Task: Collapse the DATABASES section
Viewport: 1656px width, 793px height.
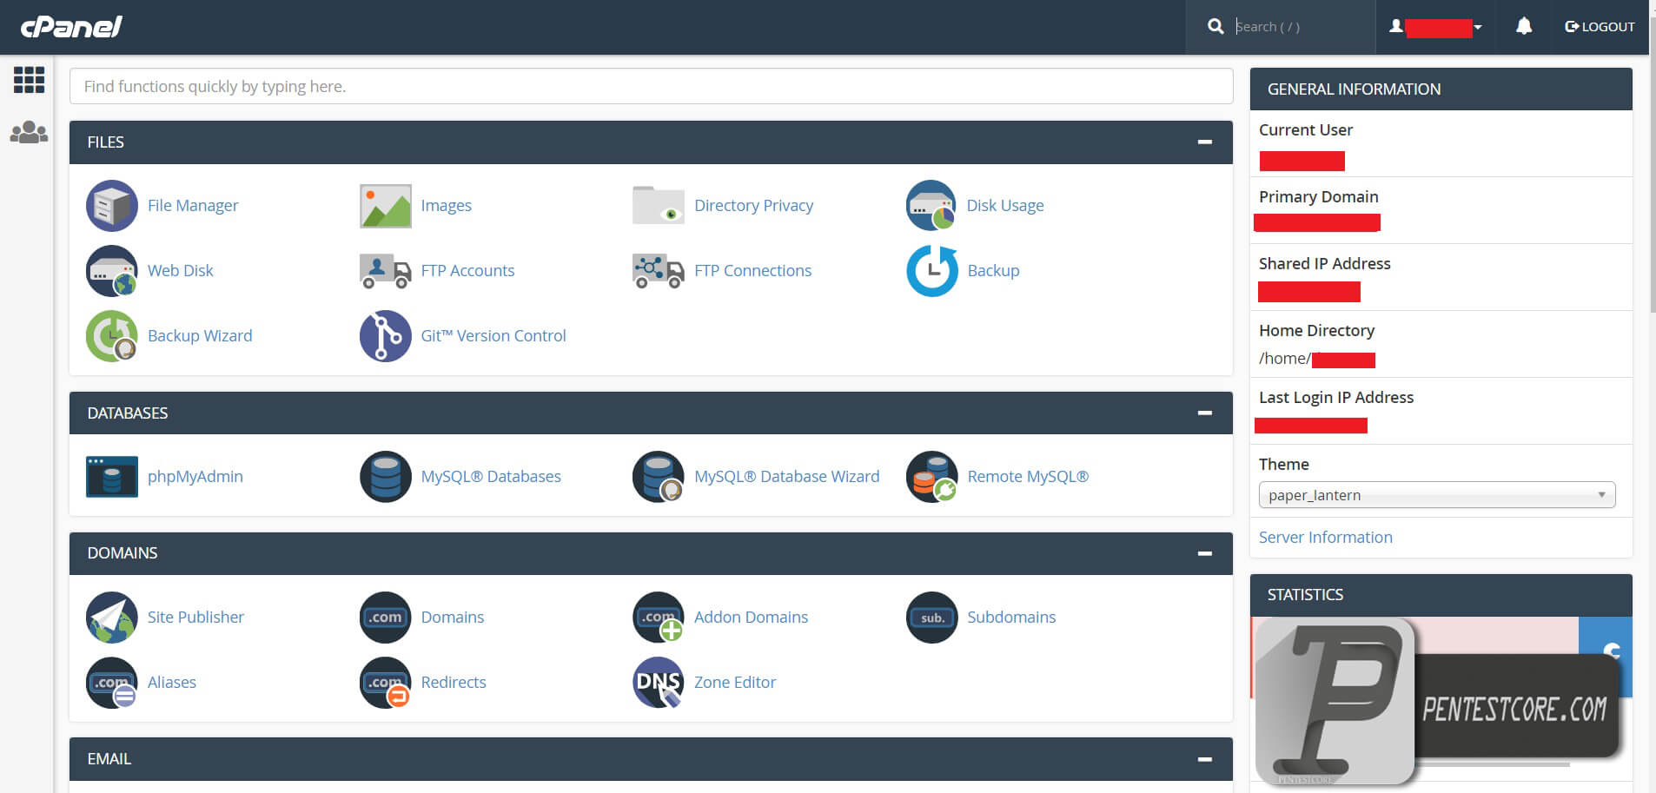Action: [1205, 413]
